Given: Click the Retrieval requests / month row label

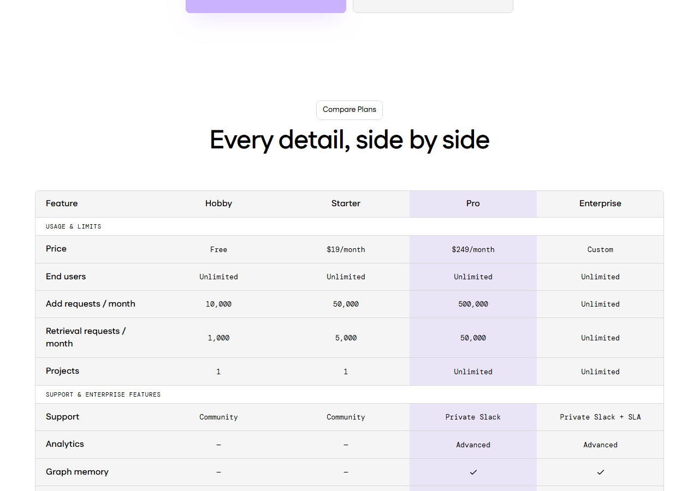Looking at the screenshot, I should (x=86, y=337).
